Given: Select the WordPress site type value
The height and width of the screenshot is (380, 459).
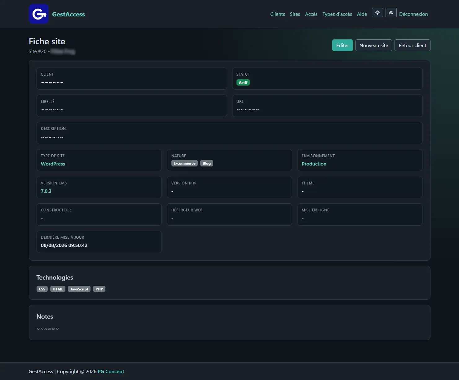Looking at the screenshot, I should [x=53, y=164].
